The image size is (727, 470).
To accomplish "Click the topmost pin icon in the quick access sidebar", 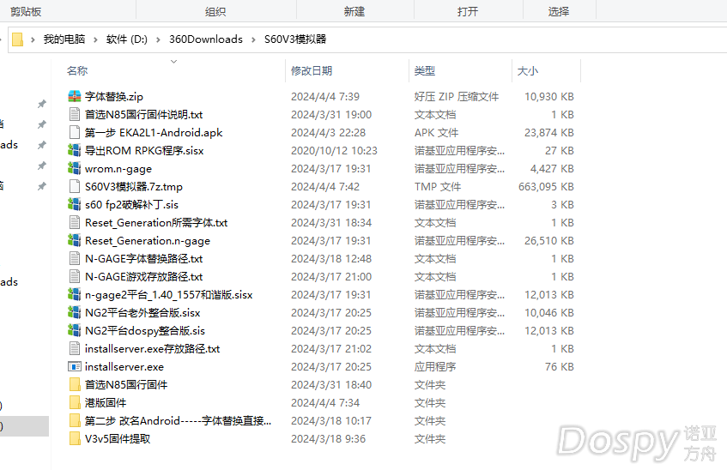I will pyautogui.click(x=42, y=104).
